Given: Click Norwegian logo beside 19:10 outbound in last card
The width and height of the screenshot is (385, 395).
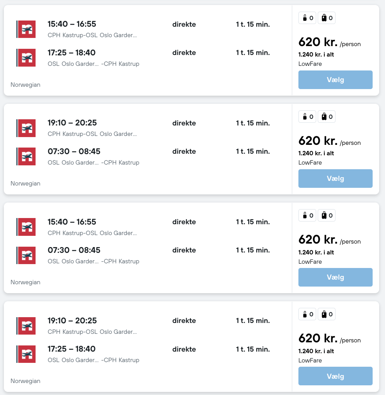Looking at the screenshot, I should coord(26,326).
